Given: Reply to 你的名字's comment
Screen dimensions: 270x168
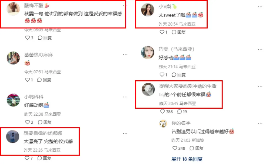Looking at the screenshot, I should [x=197, y=148].
